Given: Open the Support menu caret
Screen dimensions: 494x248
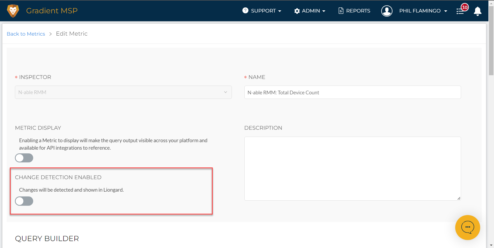Looking at the screenshot, I should (x=280, y=11).
